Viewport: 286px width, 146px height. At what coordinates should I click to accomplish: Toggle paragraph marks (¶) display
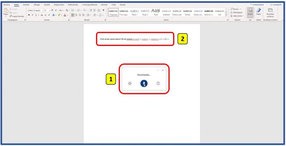click(103, 10)
